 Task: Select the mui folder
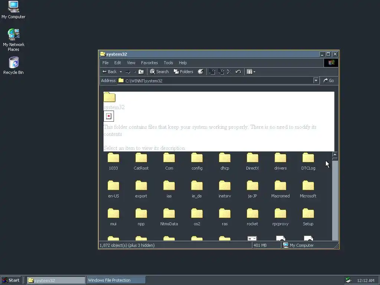pos(114,217)
